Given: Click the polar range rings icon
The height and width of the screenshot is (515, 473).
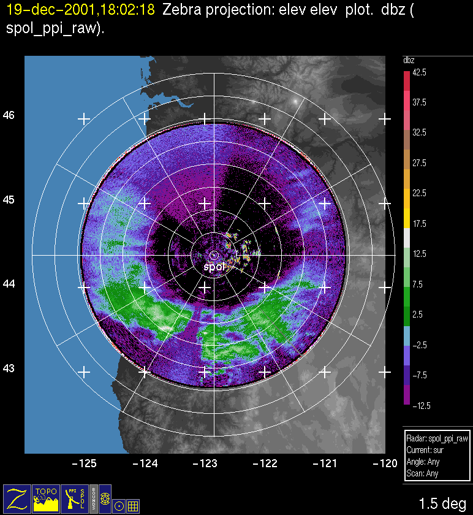Looking at the screenshot, I should click(x=105, y=498).
